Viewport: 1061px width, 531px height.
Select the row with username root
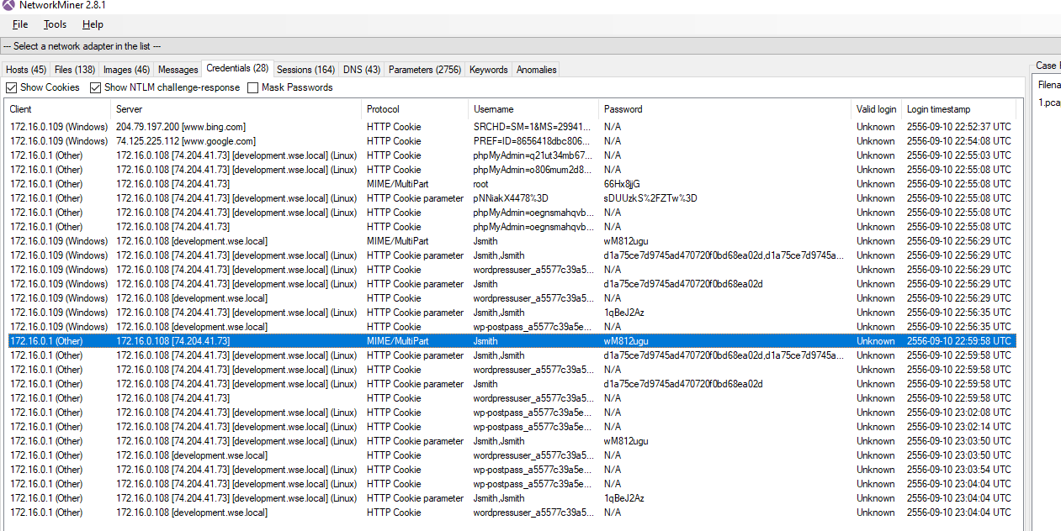point(480,184)
